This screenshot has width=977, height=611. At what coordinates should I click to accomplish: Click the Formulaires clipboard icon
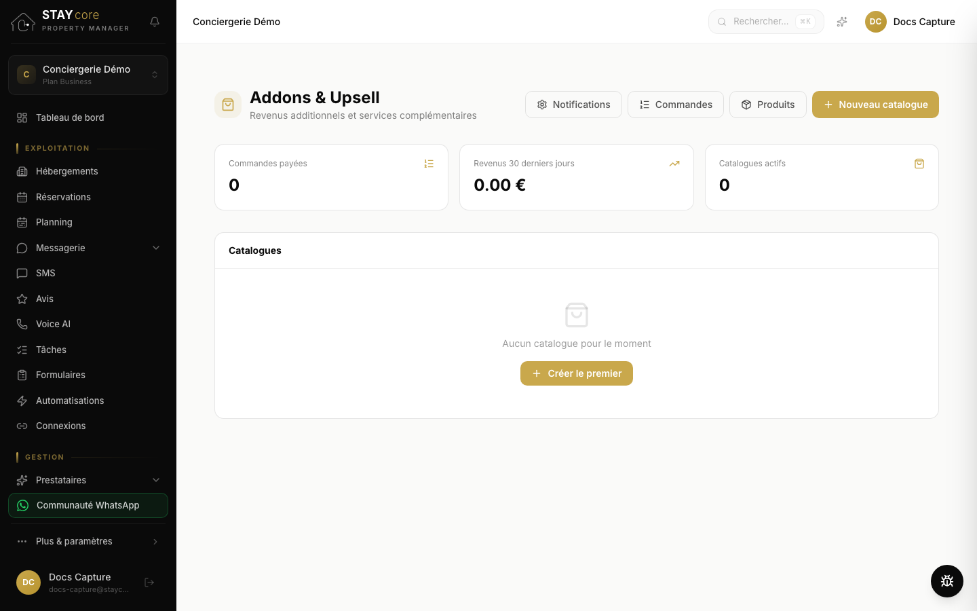(22, 375)
